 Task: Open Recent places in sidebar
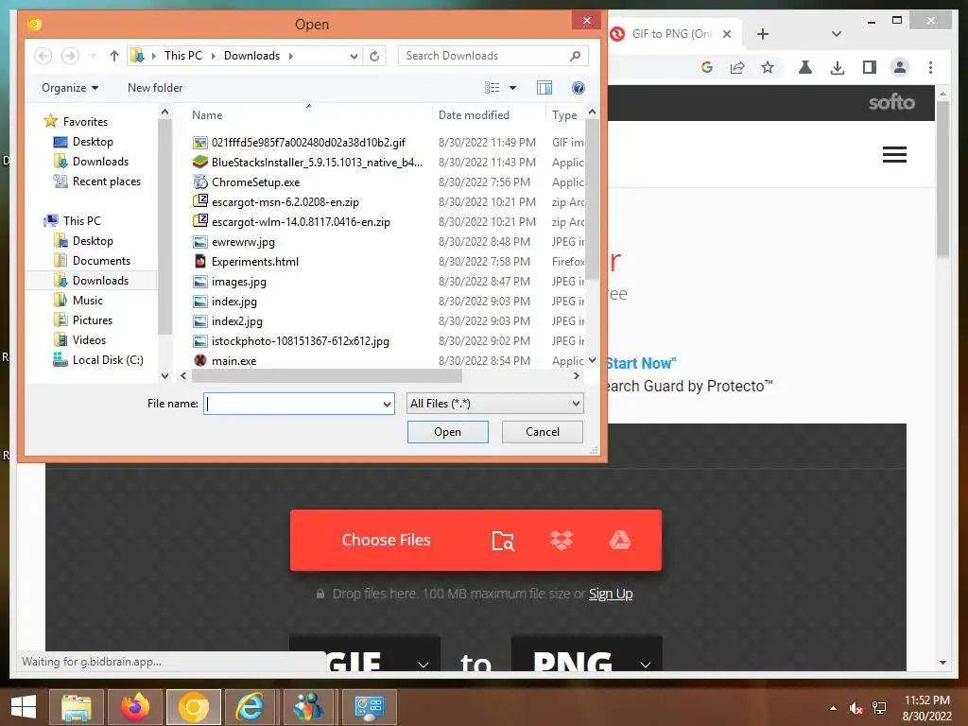106,181
